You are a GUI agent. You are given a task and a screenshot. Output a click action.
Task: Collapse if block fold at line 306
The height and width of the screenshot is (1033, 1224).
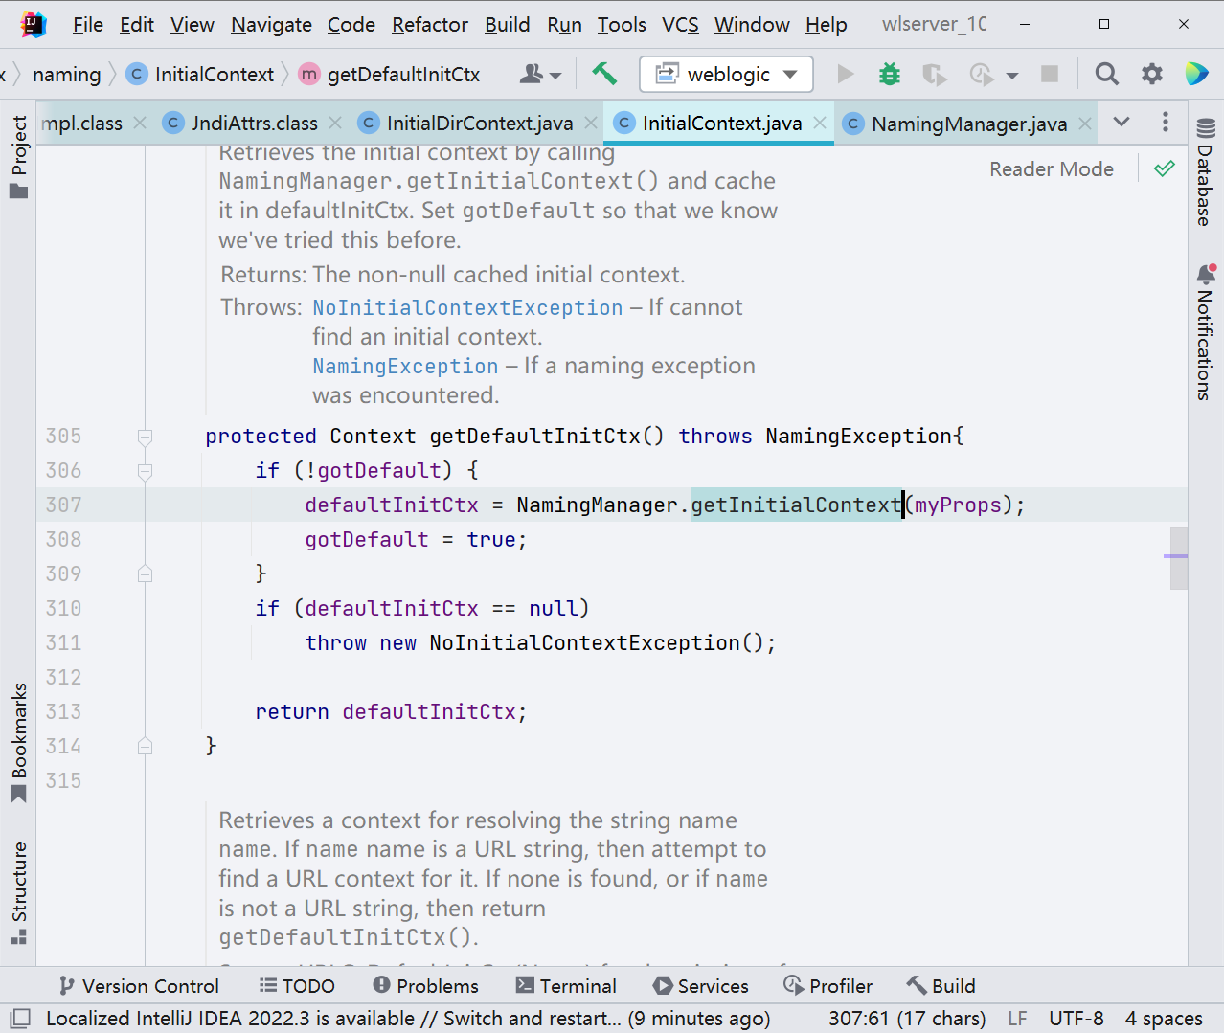[145, 471]
